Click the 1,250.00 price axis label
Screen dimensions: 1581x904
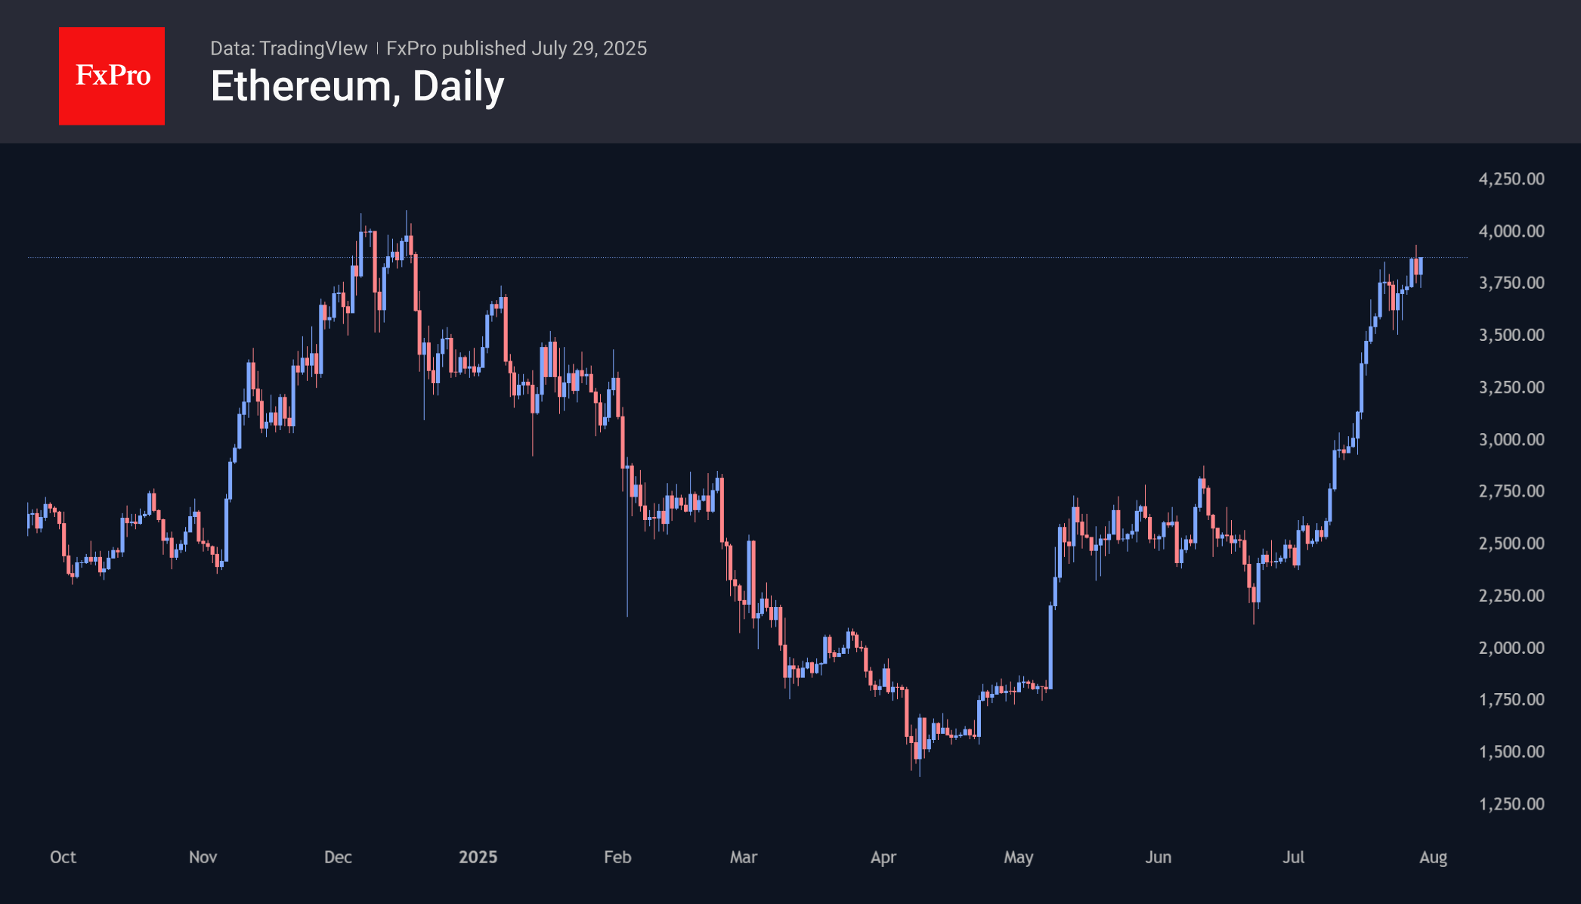1511,804
